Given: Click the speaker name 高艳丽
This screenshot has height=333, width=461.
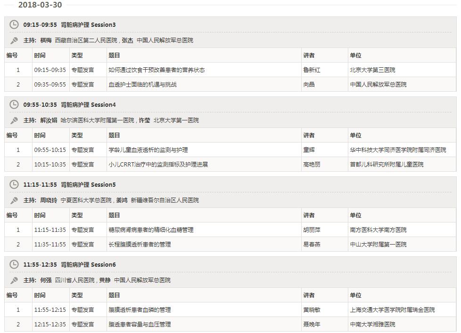Looking at the screenshot, I should coord(313,165).
